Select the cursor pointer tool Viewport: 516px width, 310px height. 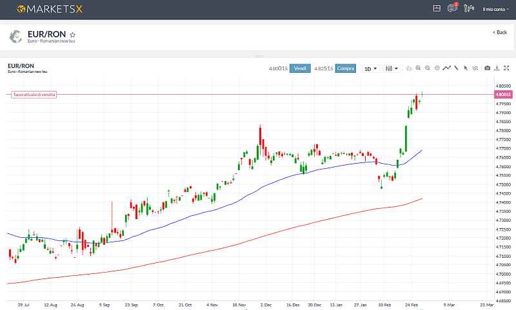tap(465, 68)
